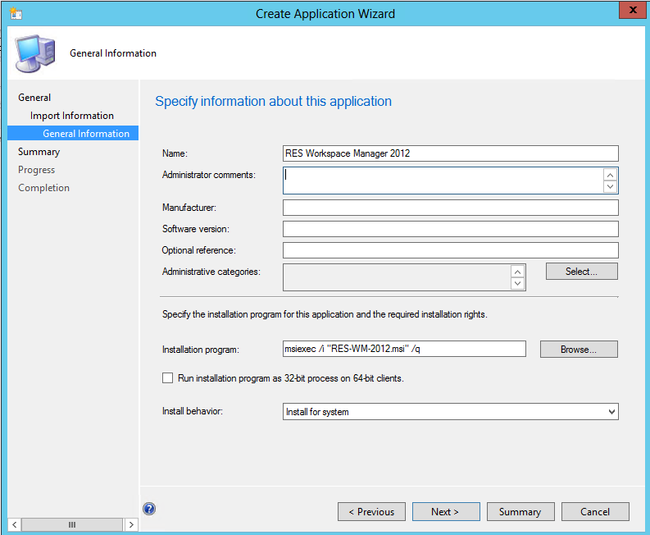
Task: Select Progress step in sidebar
Action: click(x=37, y=170)
